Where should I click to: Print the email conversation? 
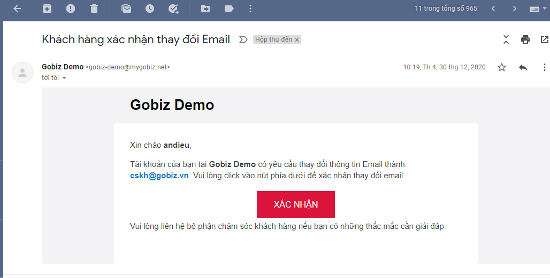click(525, 39)
